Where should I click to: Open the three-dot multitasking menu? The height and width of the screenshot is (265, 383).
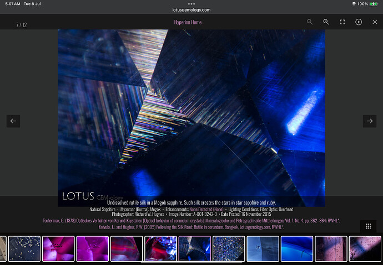(x=191, y=4)
